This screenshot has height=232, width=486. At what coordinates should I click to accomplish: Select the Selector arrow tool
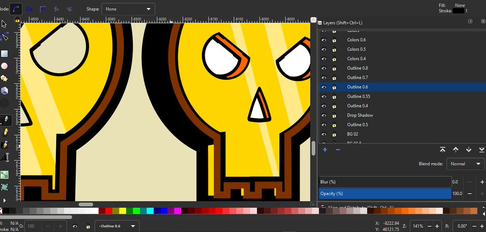pyautogui.click(x=4, y=24)
